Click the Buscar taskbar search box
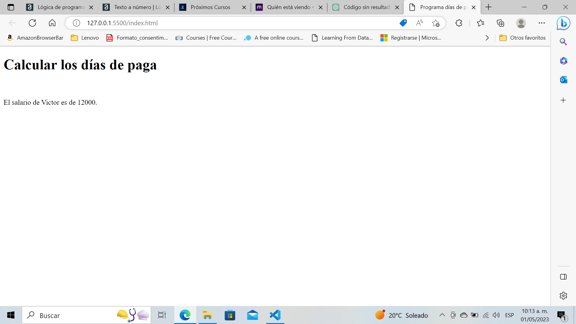Viewport: 576px width, 324px height. (86, 315)
